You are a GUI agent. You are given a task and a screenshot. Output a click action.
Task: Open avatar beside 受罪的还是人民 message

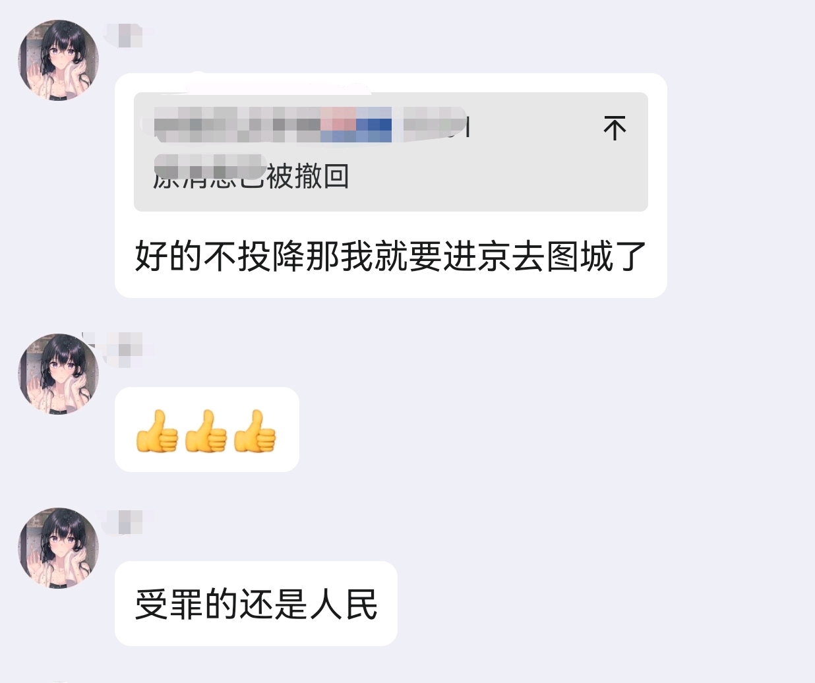(x=59, y=548)
